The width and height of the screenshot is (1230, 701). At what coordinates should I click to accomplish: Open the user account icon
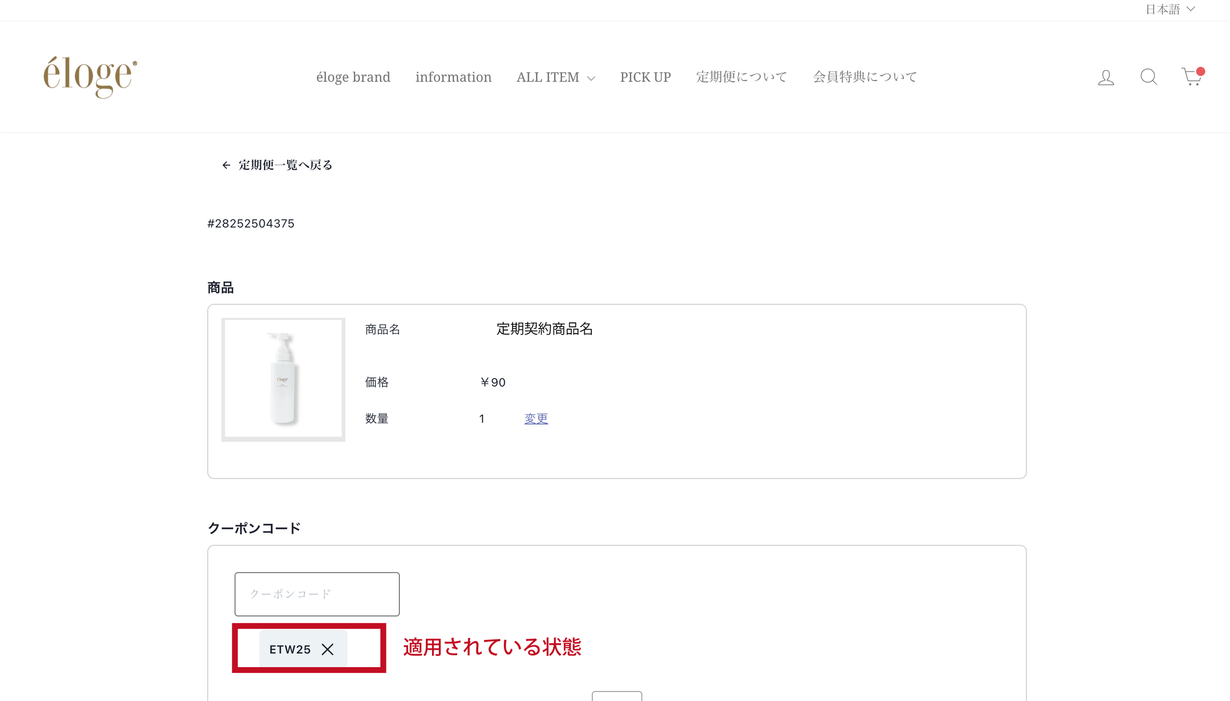(1105, 77)
